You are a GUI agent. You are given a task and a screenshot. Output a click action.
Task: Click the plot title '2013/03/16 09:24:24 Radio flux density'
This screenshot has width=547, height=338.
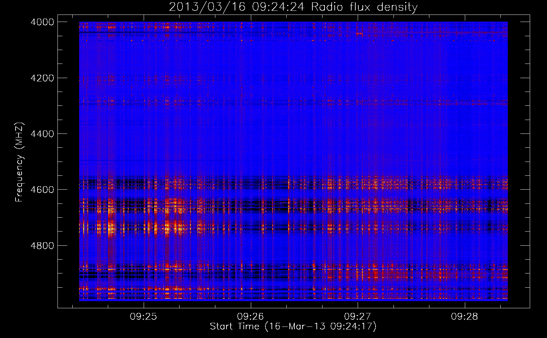(293, 7)
